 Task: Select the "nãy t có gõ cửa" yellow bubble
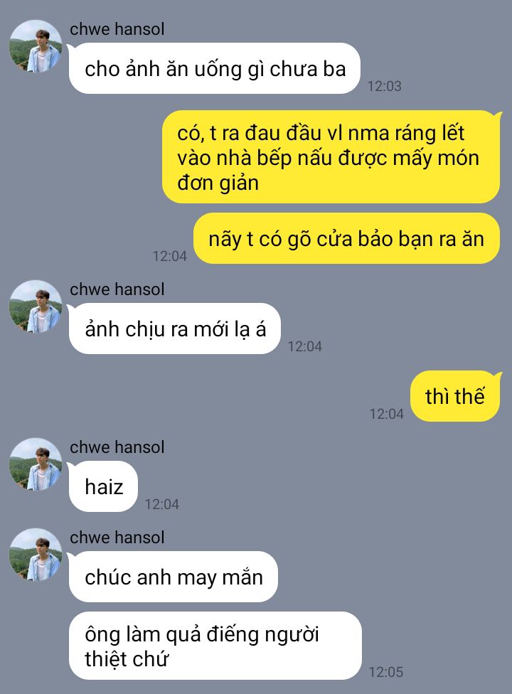346,239
